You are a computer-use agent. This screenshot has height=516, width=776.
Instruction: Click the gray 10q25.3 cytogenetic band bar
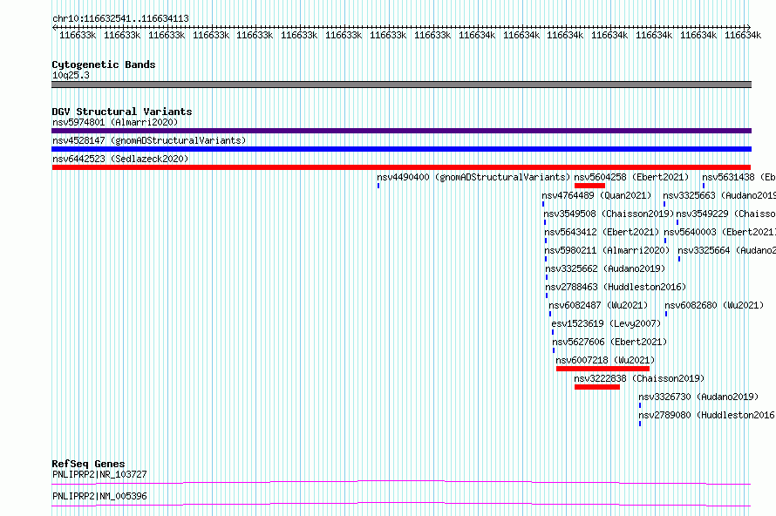pos(401,85)
